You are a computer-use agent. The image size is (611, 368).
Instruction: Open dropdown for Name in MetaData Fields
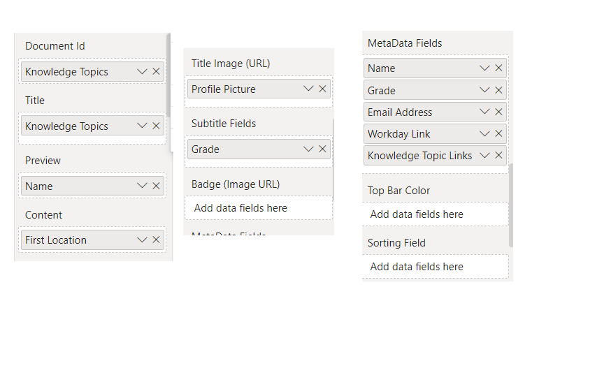click(484, 68)
